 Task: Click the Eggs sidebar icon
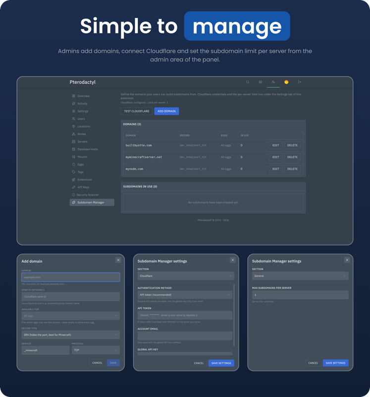[73, 164]
